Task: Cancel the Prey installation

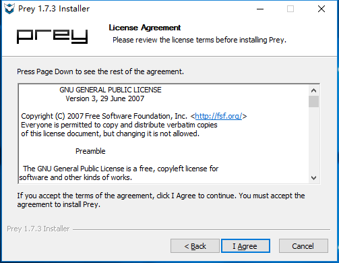Action: [303, 246]
